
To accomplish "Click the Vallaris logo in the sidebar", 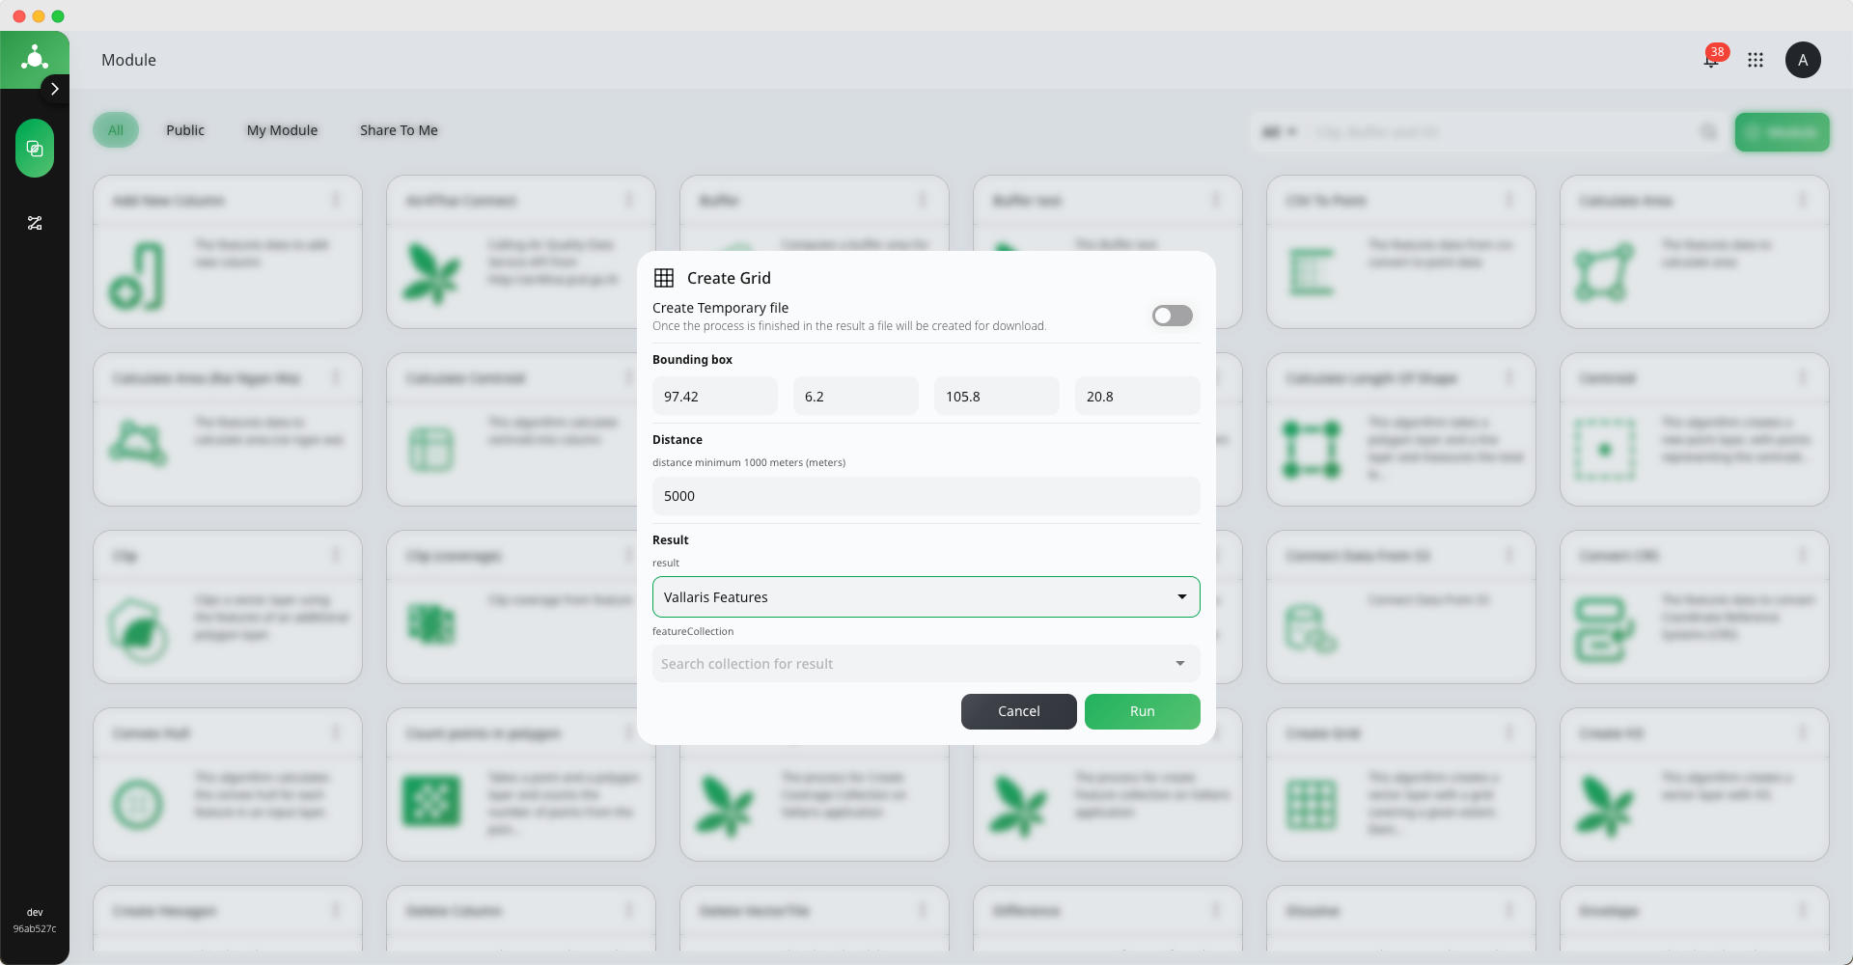I will (x=35, y=59).
